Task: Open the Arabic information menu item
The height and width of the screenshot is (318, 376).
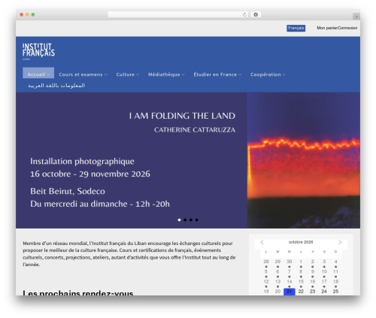Action: (x=56, y=86)
